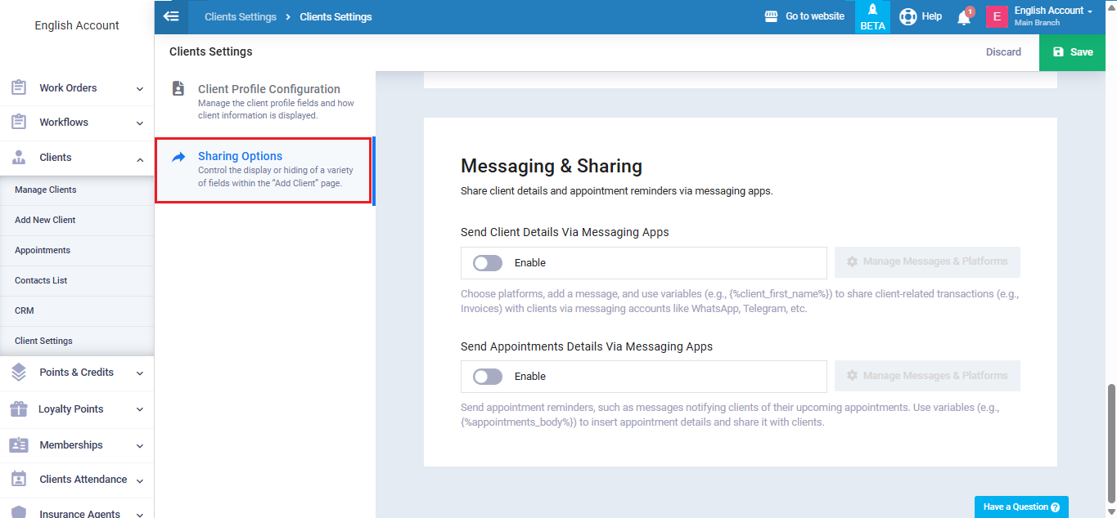Enable Send Client Details Via Messaging Apps
Viewport: 1117px width, 518px height.
[x=488, y=263]
